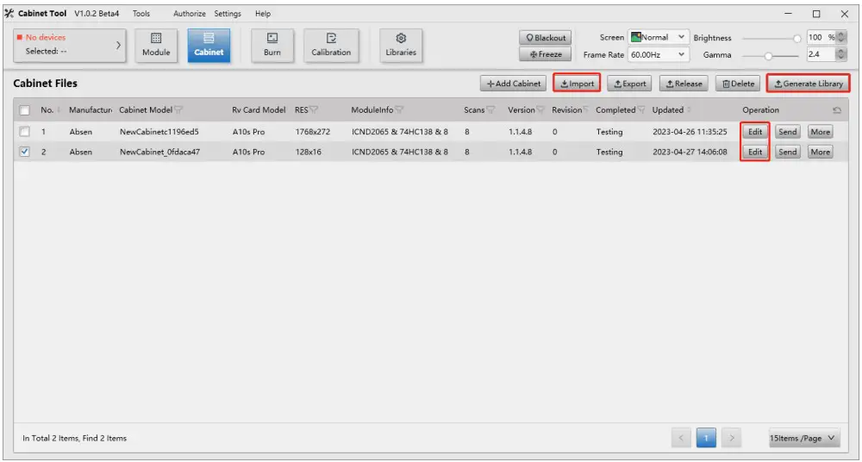This screenshot has width=862, height=462.
Task: Filter by Scans column icon
Action: point(490,110)
